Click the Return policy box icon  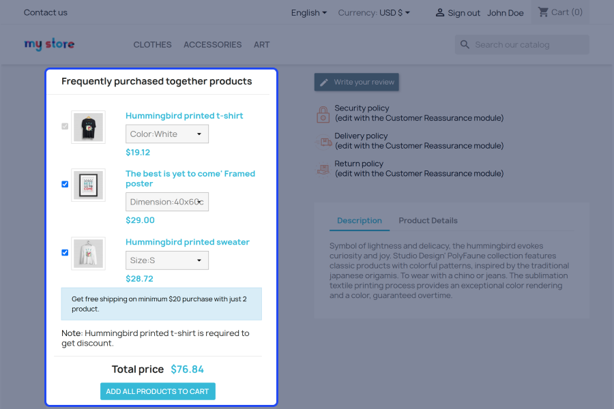click(x=323, y=170)
